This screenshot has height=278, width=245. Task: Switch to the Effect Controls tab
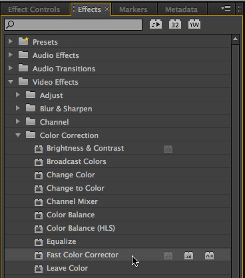pyautogui.click(x=34, y=9)
